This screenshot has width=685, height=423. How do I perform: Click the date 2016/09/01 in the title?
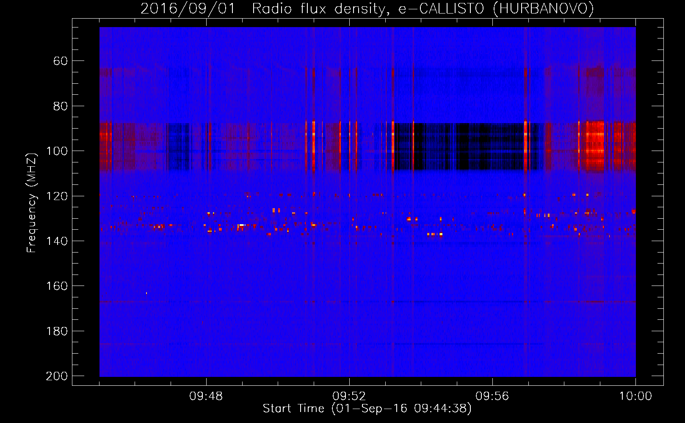pyautogui.click(x=188, y=8)
